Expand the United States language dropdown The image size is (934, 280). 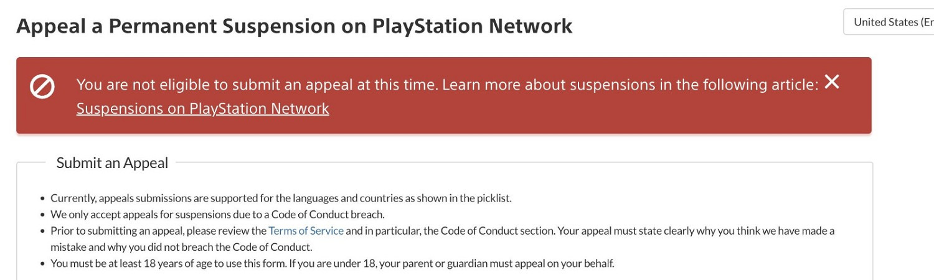(890, 22)
